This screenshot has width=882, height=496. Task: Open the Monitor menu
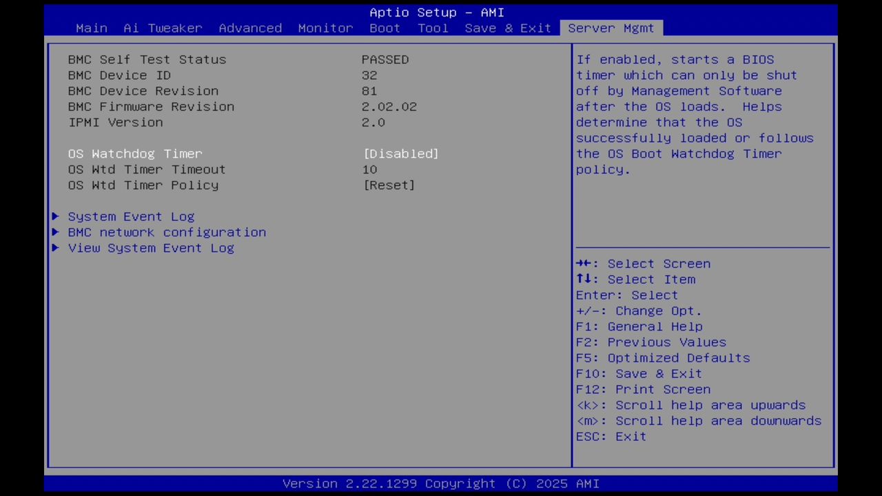click(x=325, y=28)
